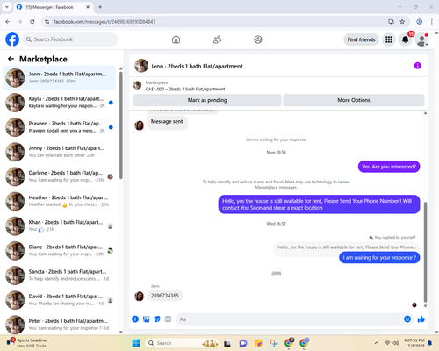Open Darlene conversation in the chat list
Viewport: 439px width, 351px height.
pos(59,176)
